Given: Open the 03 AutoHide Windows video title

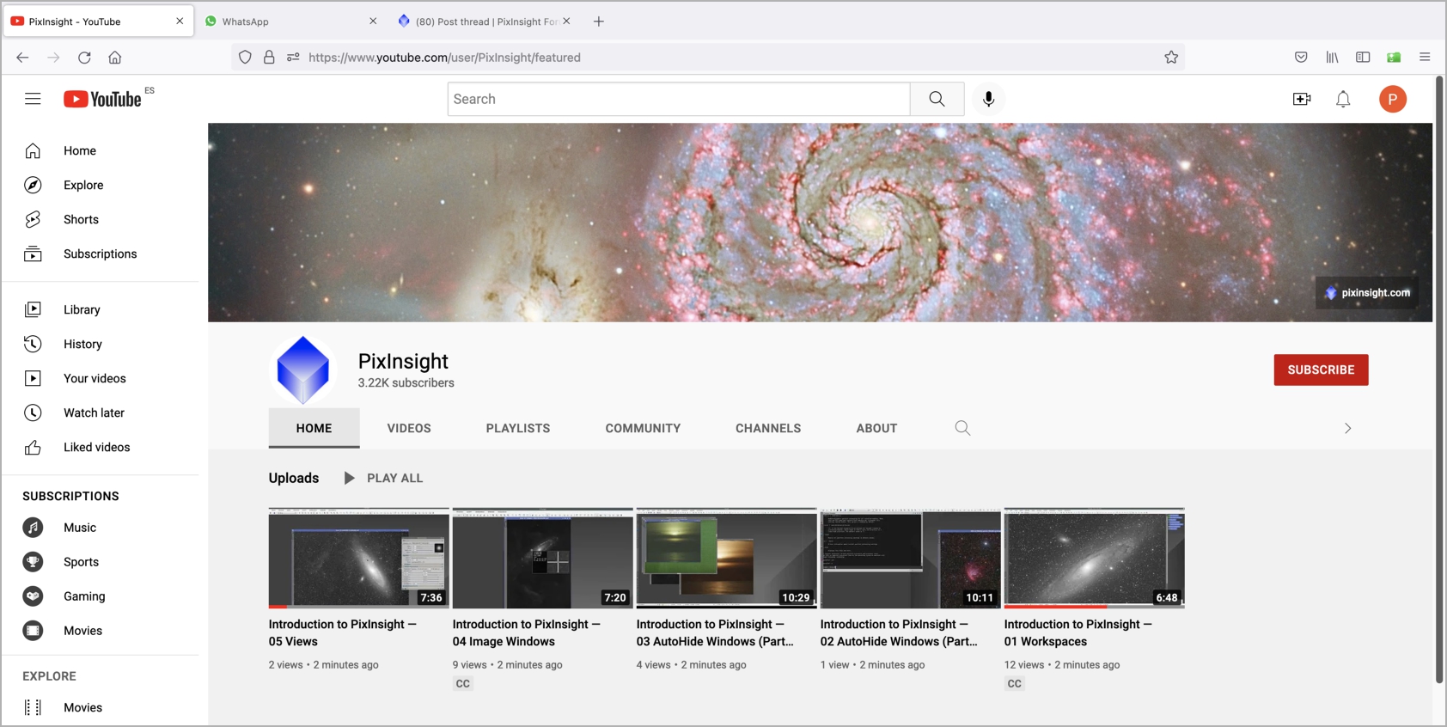Looking at the screenshot, I should tap(715, 633).
